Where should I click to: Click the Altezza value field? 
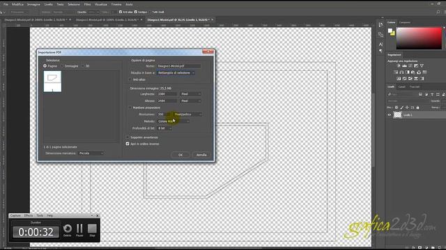[167, 101]
